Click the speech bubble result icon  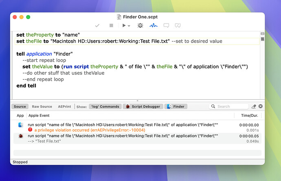(x=166, y=26)
